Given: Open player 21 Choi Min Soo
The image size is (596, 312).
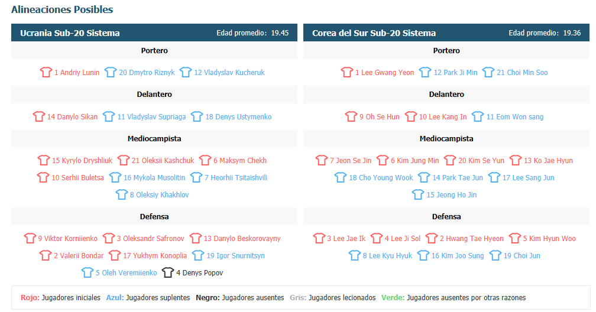Looking at the screenshot, I should 522,72.
